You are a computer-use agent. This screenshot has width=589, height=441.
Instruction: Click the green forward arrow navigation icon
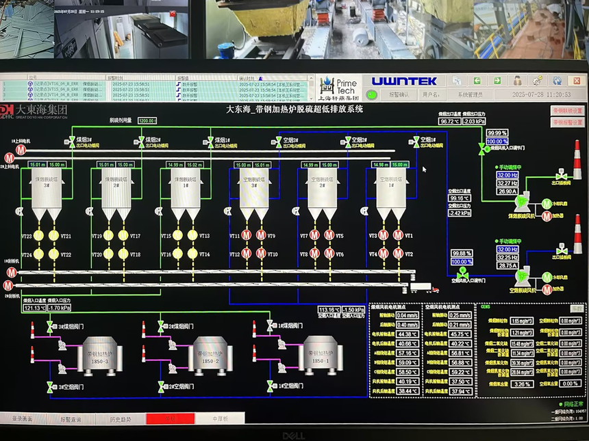(x=497, y=81)
